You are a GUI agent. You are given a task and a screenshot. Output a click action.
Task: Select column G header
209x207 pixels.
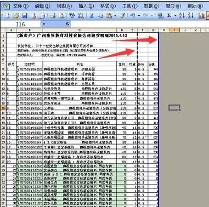[153, 30]
